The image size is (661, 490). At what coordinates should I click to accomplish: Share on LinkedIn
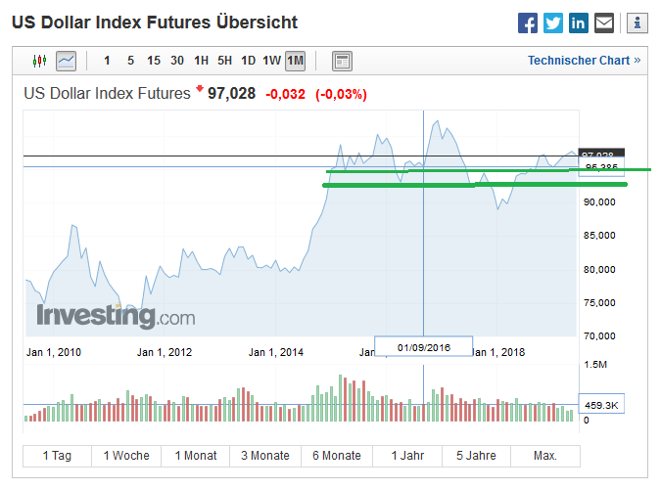click(579, 22)
